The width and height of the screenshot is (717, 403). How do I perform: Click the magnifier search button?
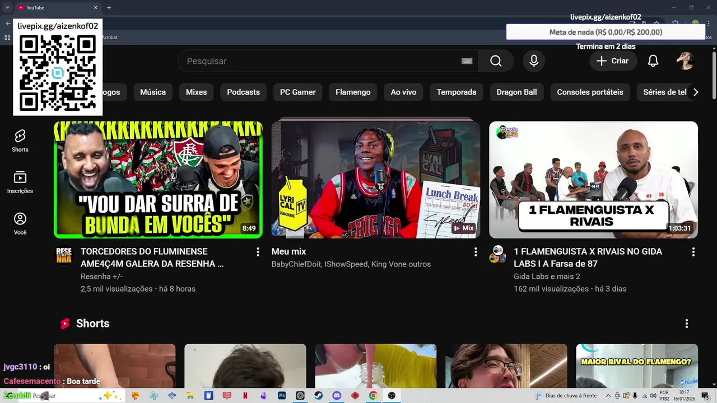tap(496, 61)
